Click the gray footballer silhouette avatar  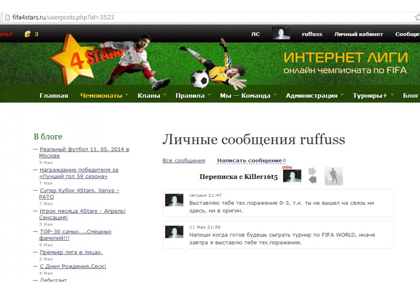tap(333, 176)
